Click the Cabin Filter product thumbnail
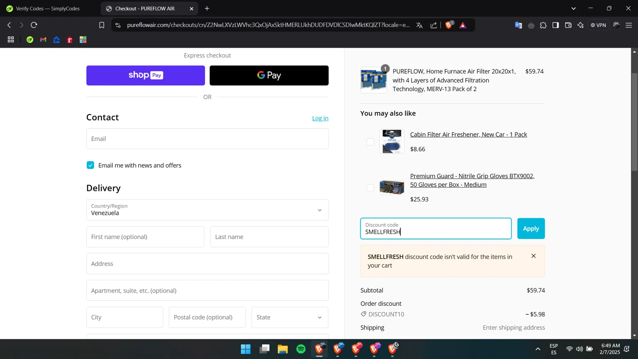 [392, 142]
